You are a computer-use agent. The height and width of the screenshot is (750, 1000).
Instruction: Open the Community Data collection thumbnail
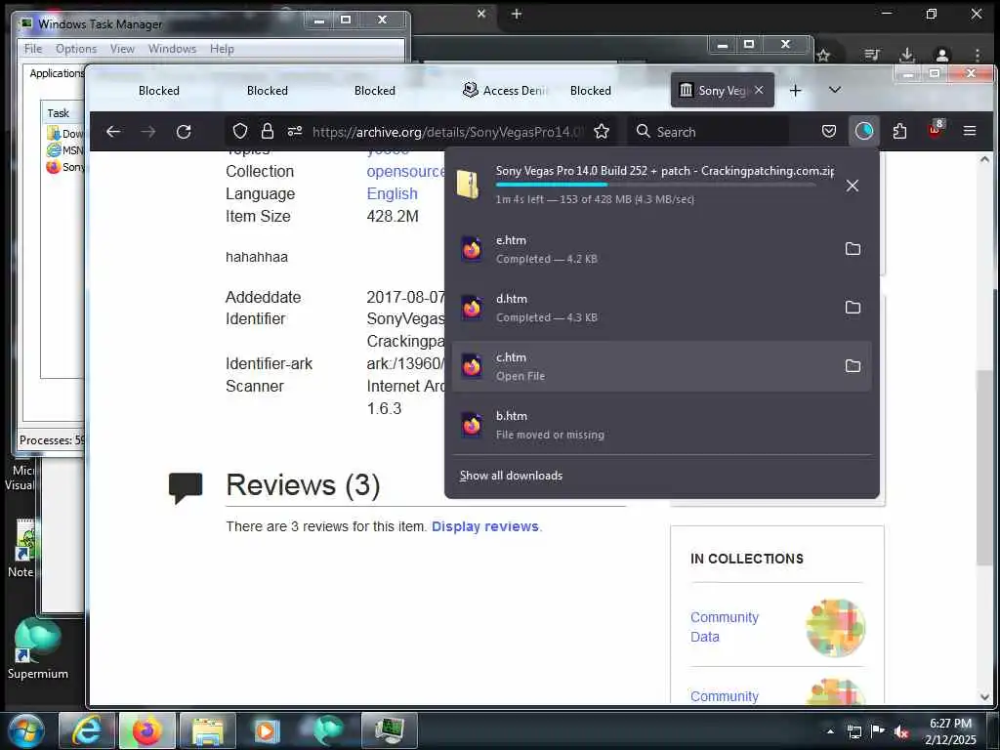tap(836, 628)
